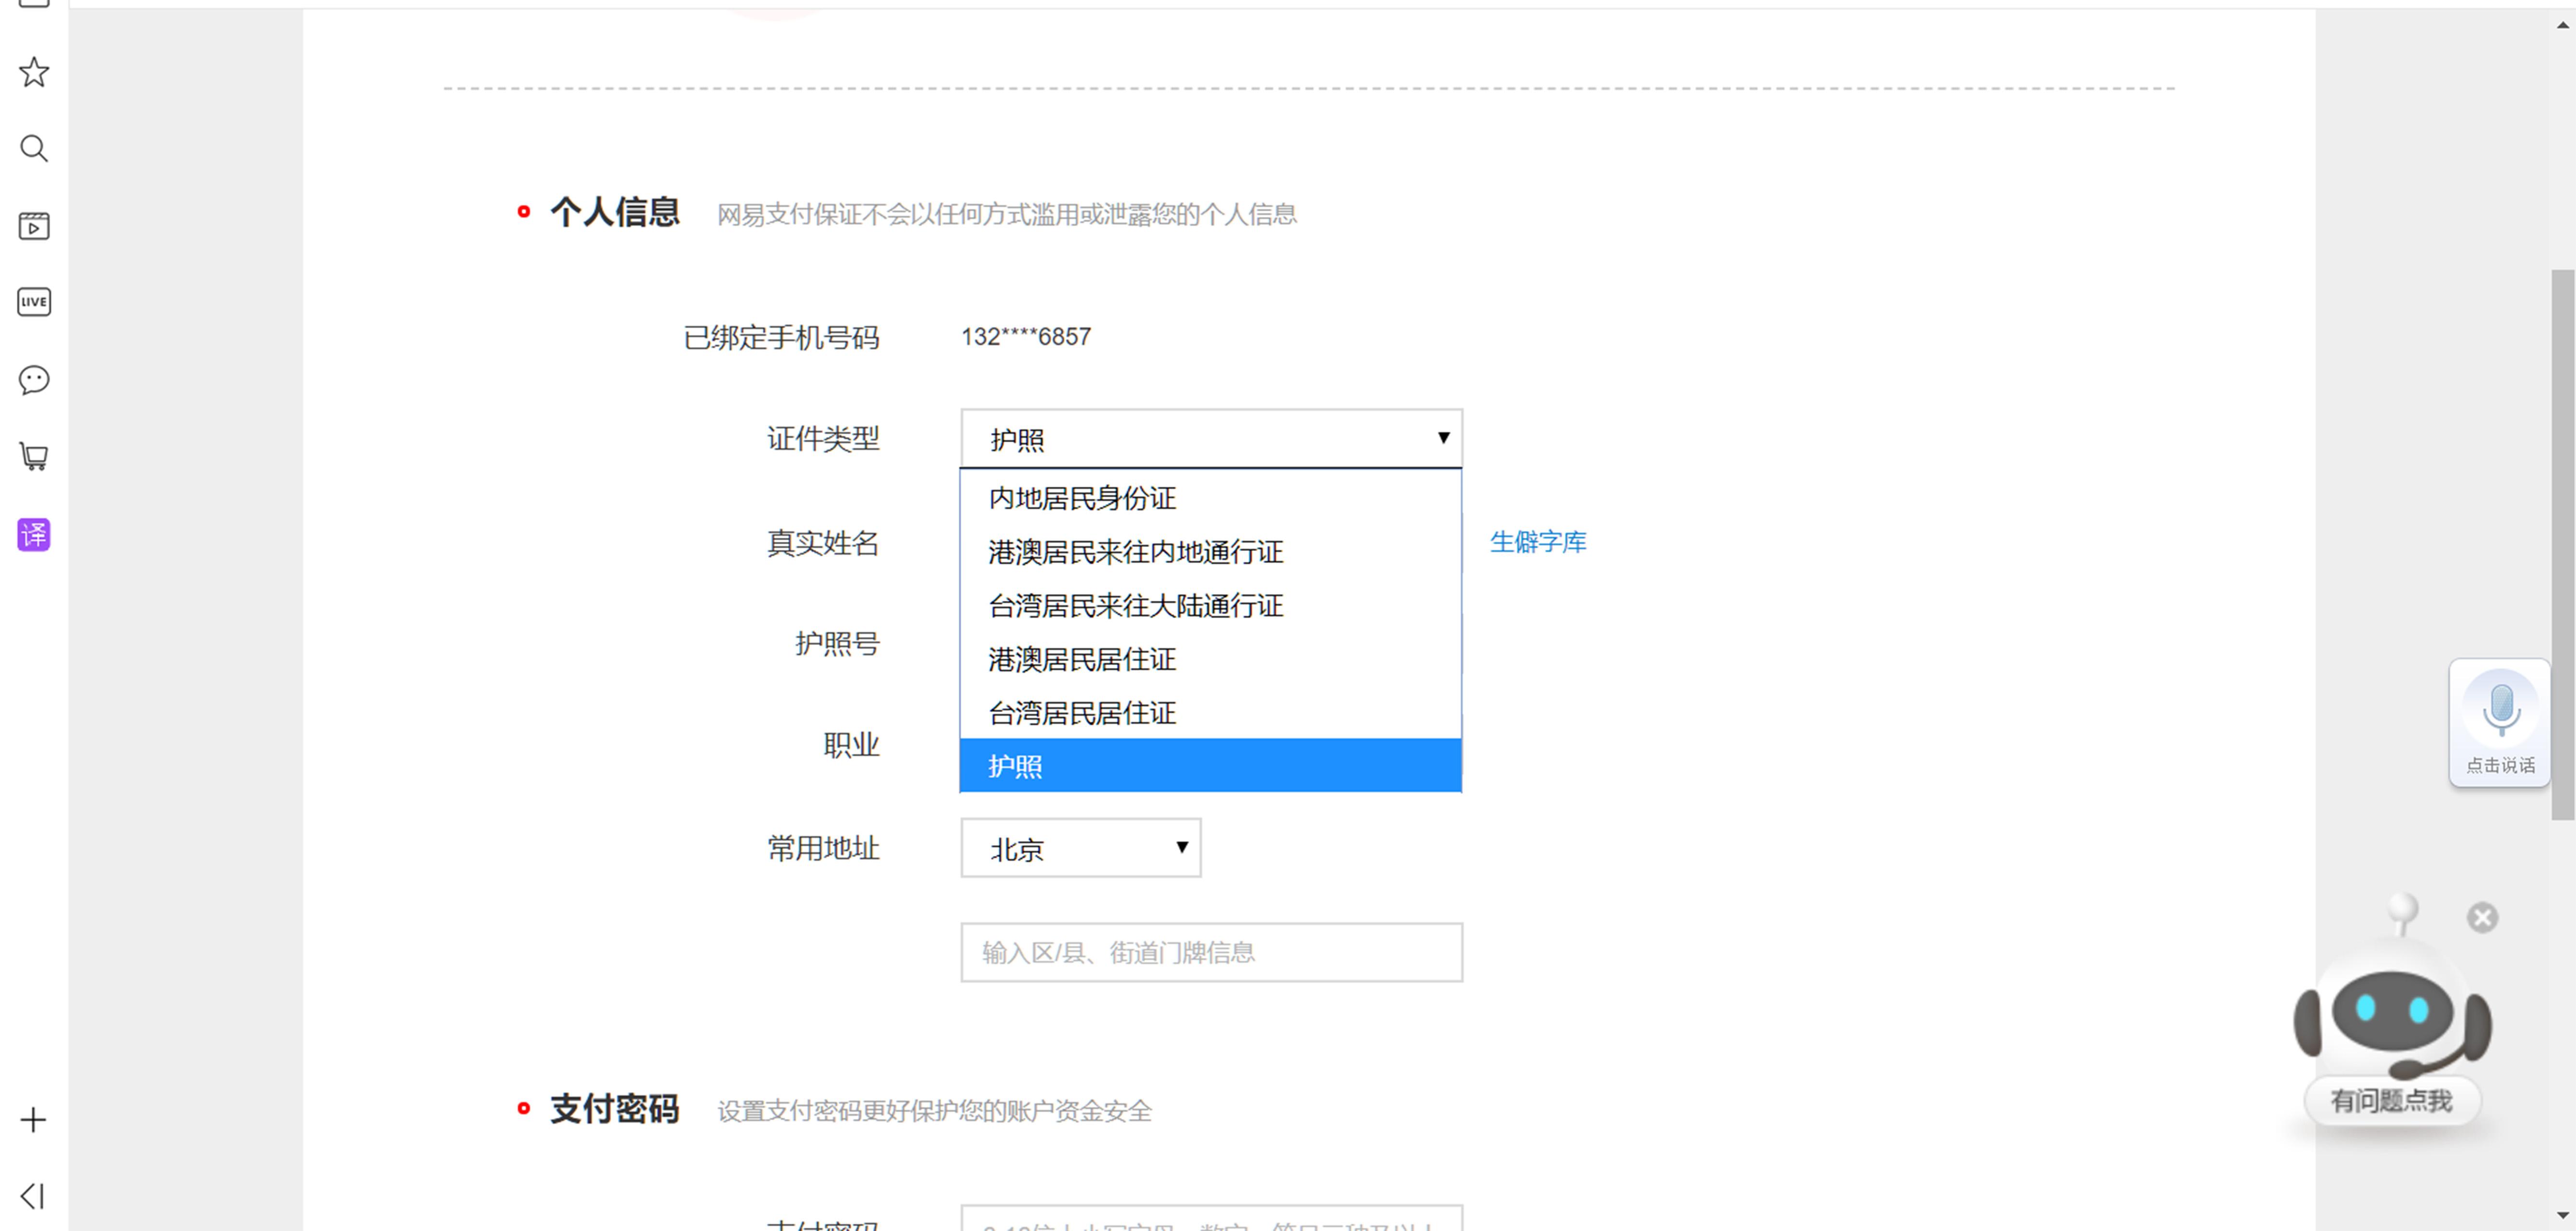Collapse the 证件类型 dropdown showing 护照
The image size is (2576, 1231).
[1210, 438]
